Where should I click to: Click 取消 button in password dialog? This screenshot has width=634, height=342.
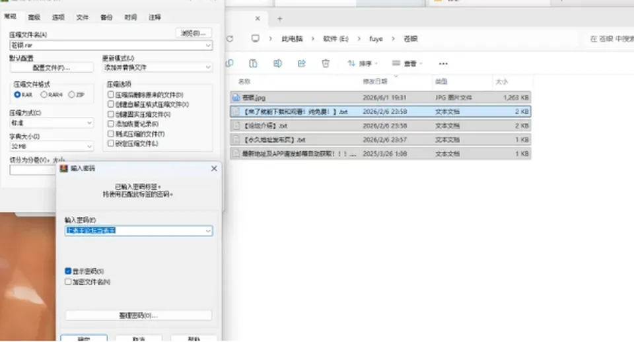tap(139, 338)
